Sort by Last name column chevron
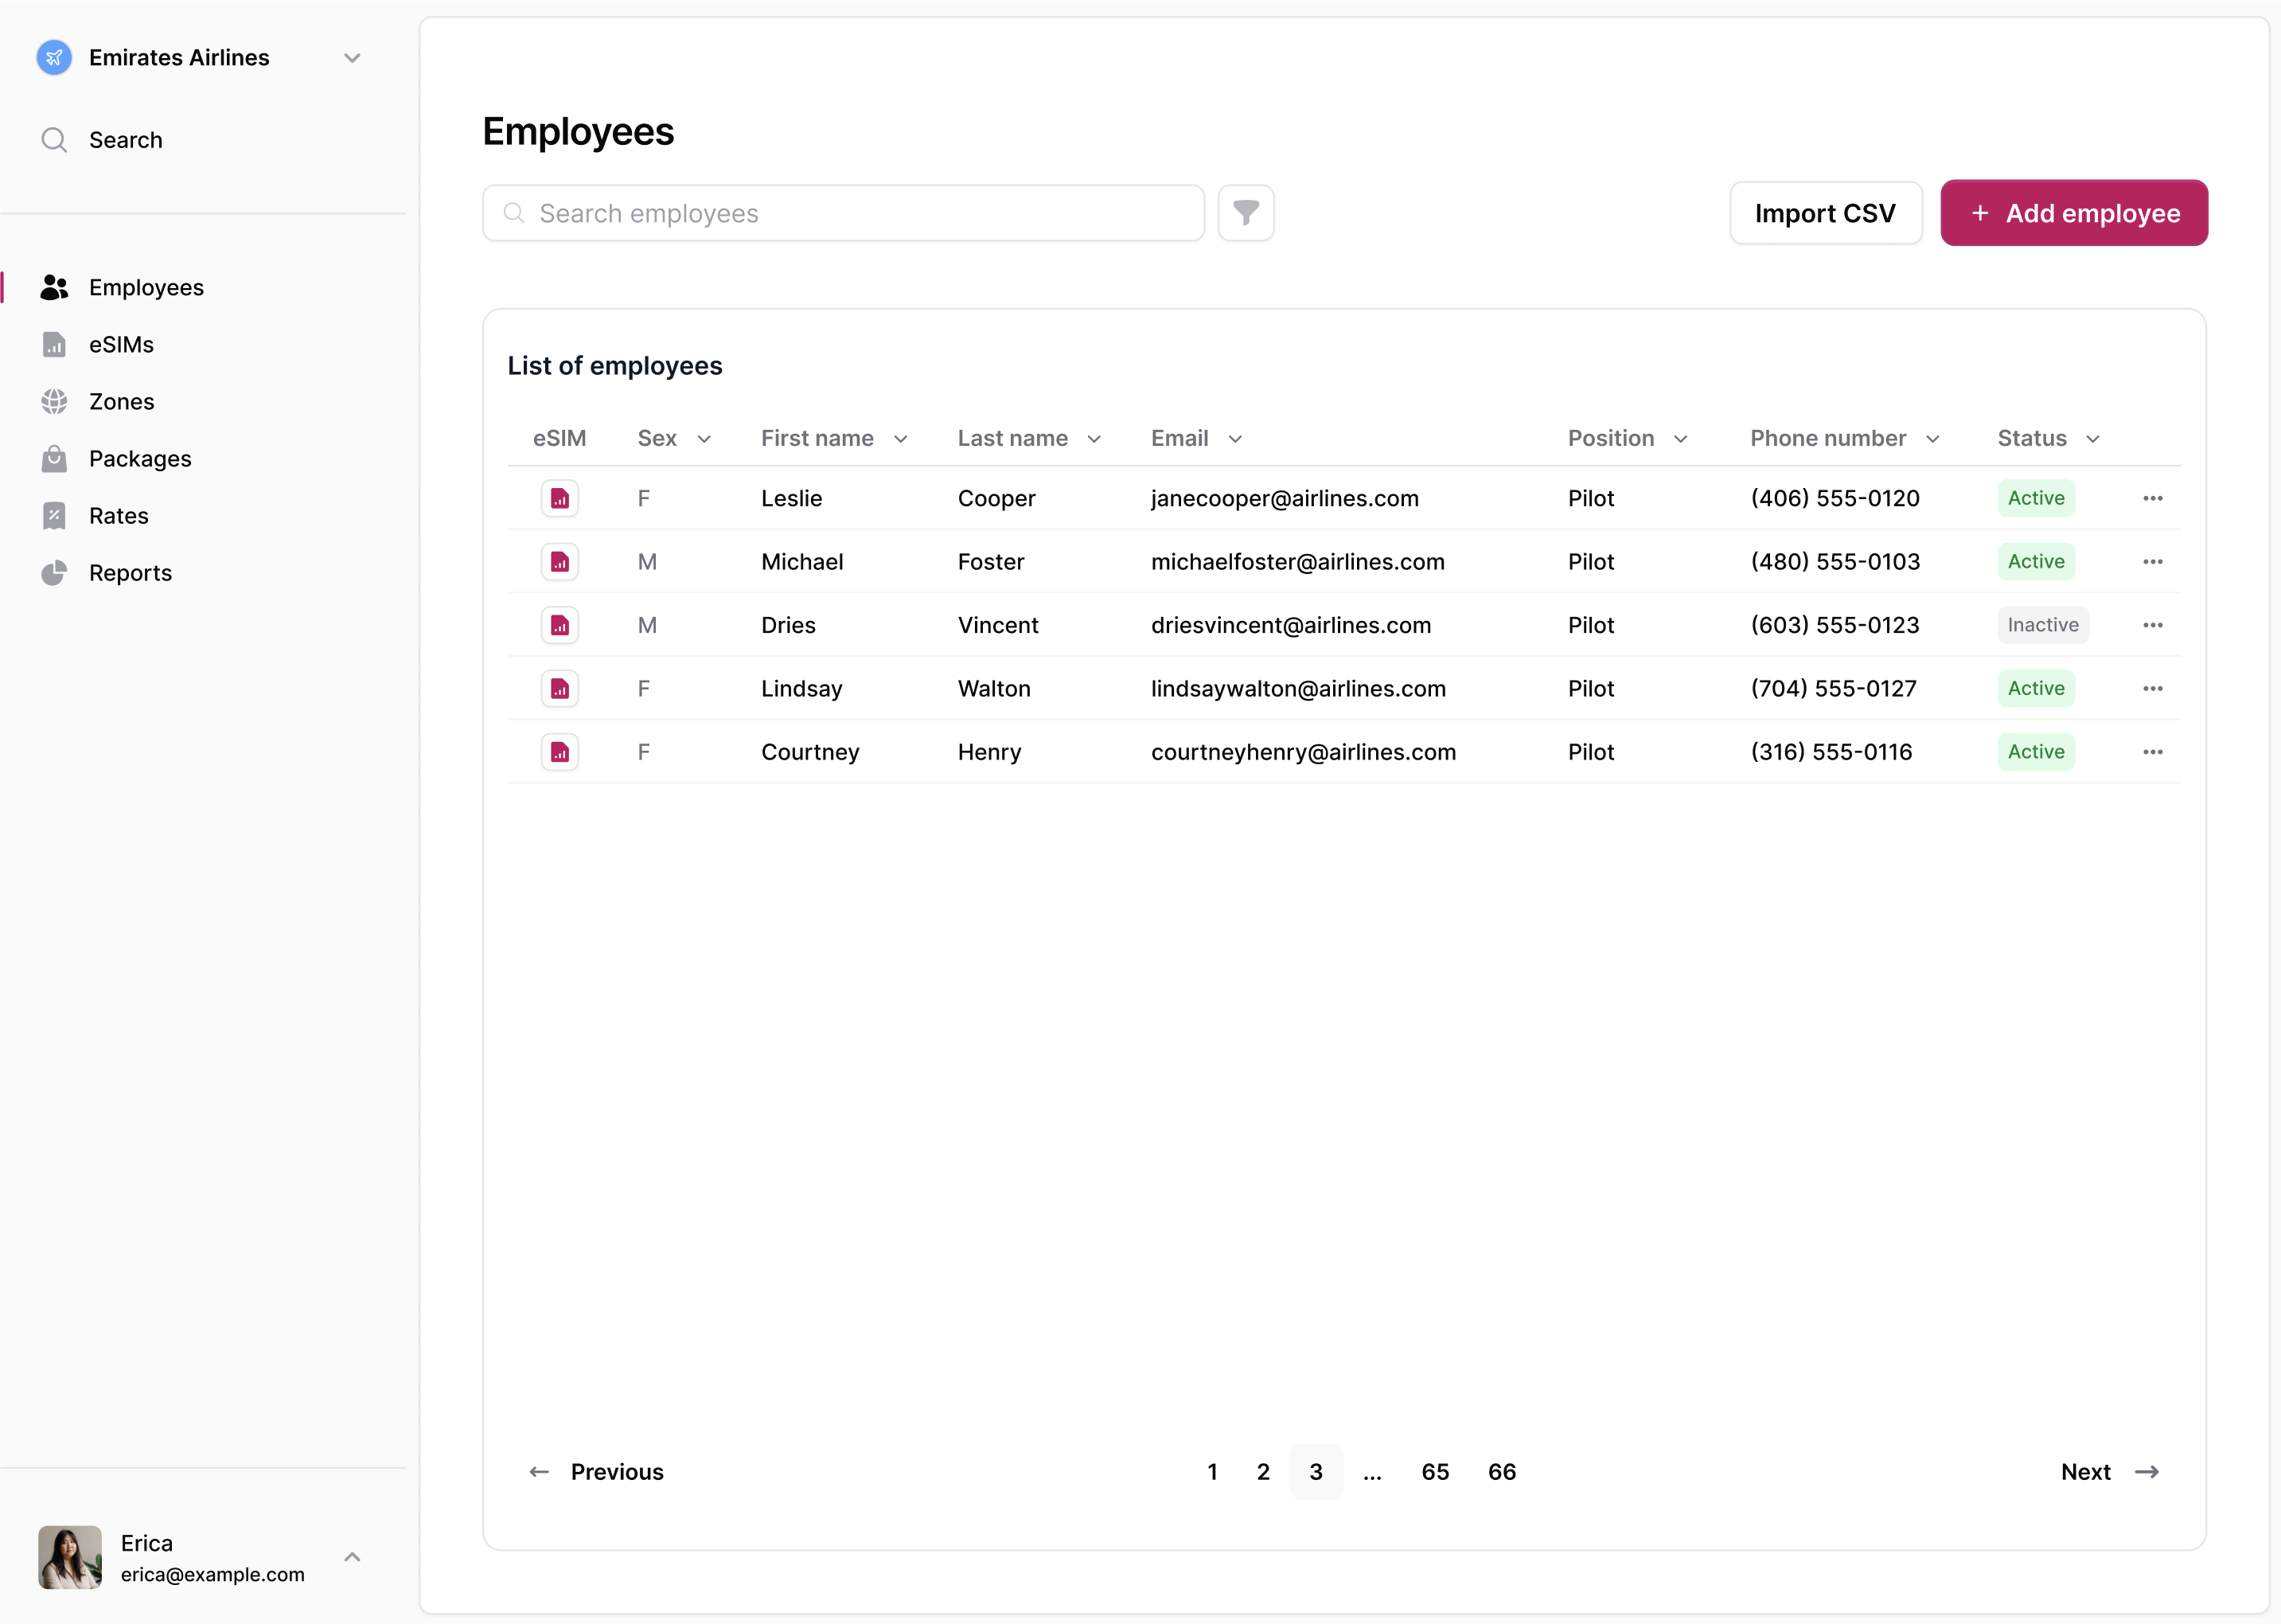Image resolution: width=2281 pixels, height=1624 pixels. pos(1094,439)
